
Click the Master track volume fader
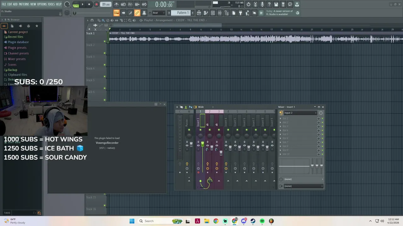[191, 144]
